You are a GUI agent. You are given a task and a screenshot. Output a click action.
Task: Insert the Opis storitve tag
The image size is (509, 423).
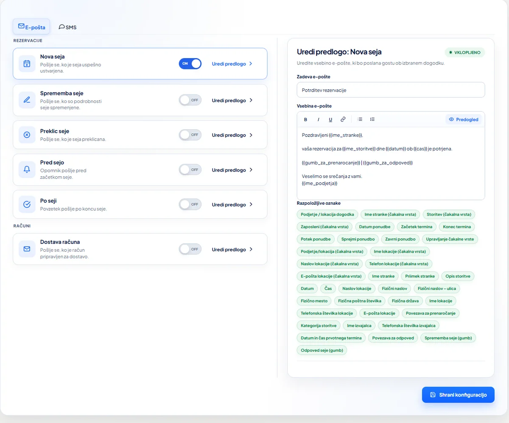click(x=458, y=276)
